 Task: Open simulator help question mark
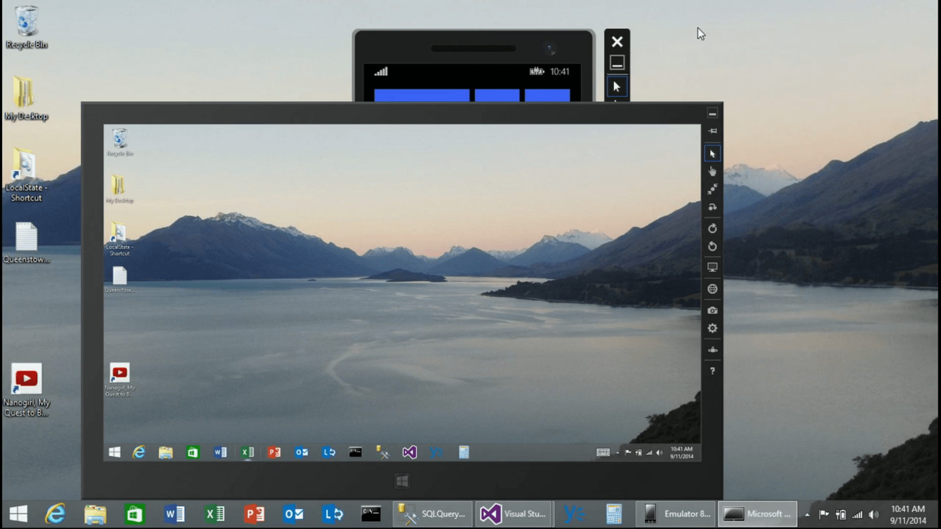(712, 371)
